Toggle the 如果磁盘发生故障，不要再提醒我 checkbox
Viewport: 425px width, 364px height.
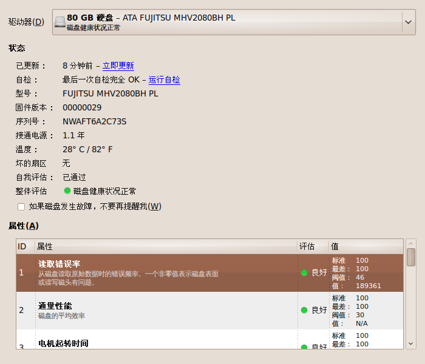pos(21,207)
